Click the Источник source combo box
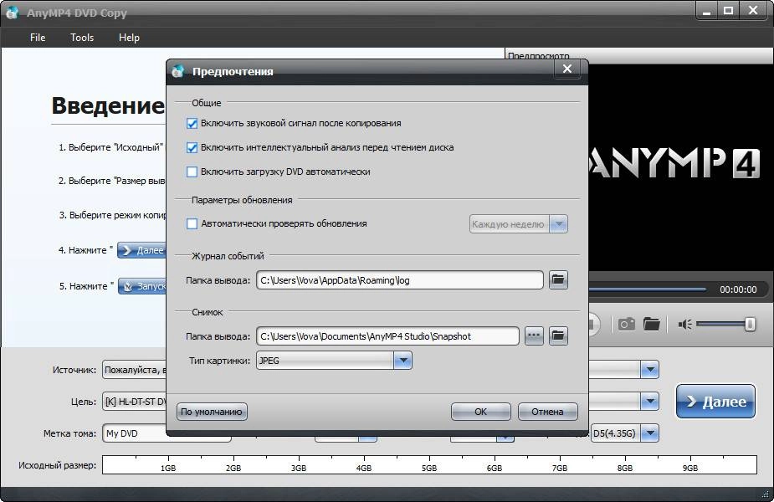The width and height of the screenshot is (774, 502). (134, 370)
